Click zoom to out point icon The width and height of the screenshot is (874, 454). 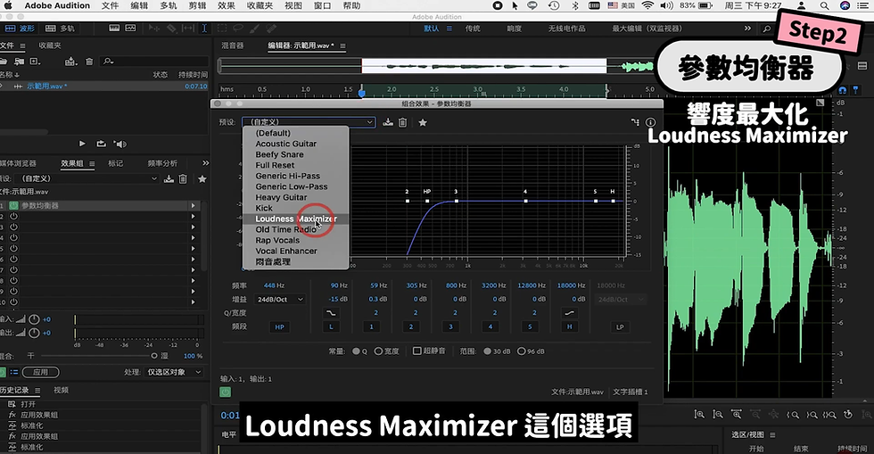pos(812,415)
